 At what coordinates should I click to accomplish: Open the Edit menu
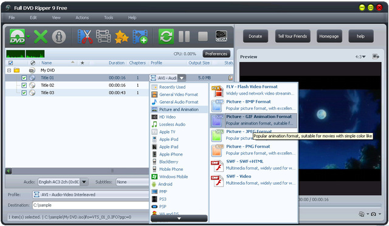33,18
